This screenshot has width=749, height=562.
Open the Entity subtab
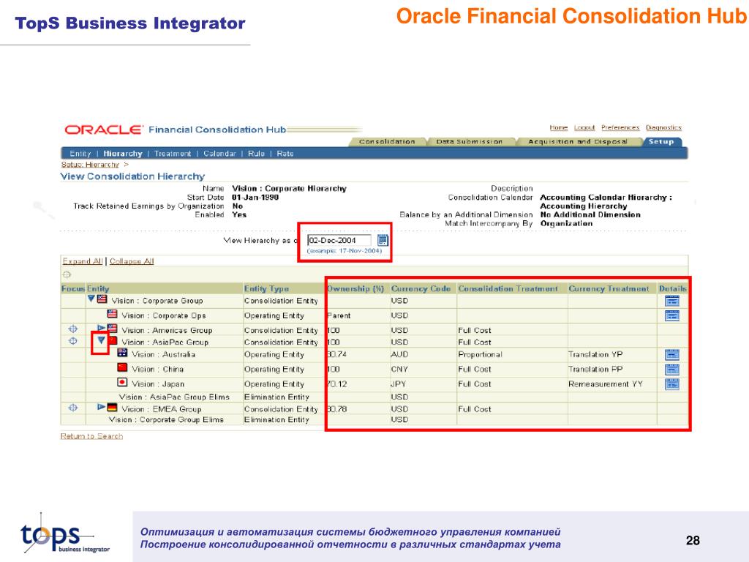pyautogui.click(x=80, y=154)
